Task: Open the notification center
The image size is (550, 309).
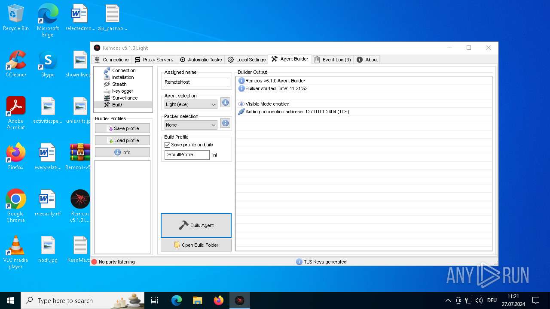Action: point(536,300)
